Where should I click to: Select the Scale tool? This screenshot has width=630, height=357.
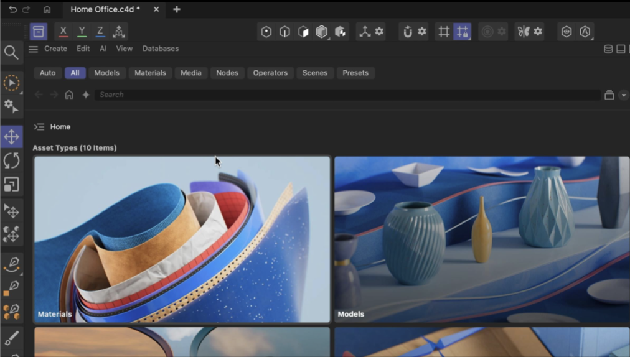12,185
